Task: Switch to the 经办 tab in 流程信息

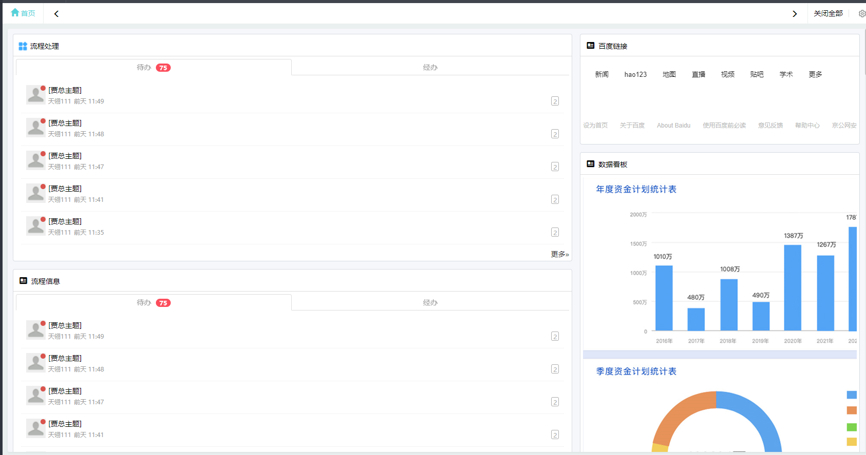Action: coord(430,302)
